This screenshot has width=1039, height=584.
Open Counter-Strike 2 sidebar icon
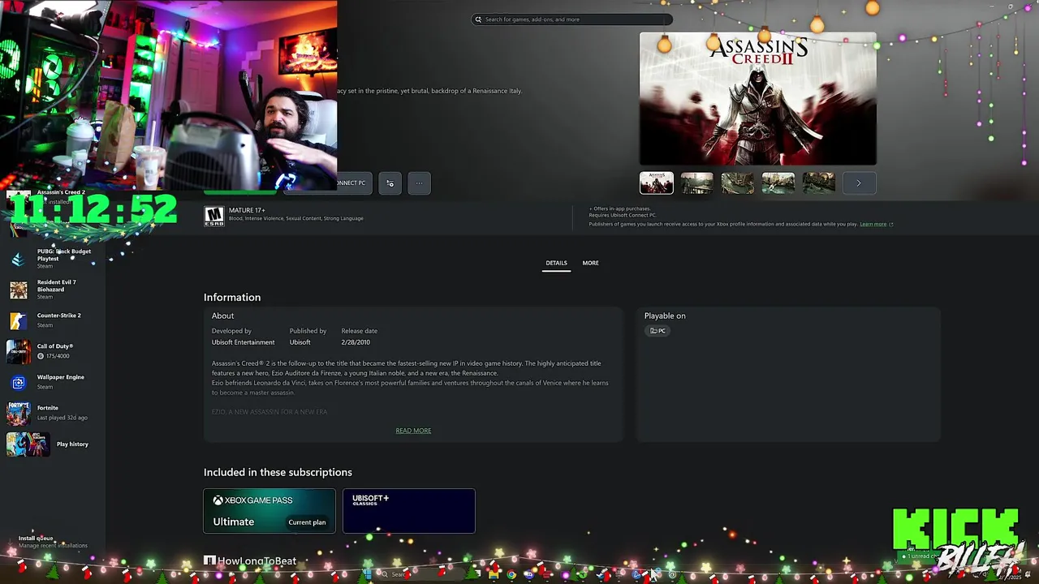coord(18,320)
